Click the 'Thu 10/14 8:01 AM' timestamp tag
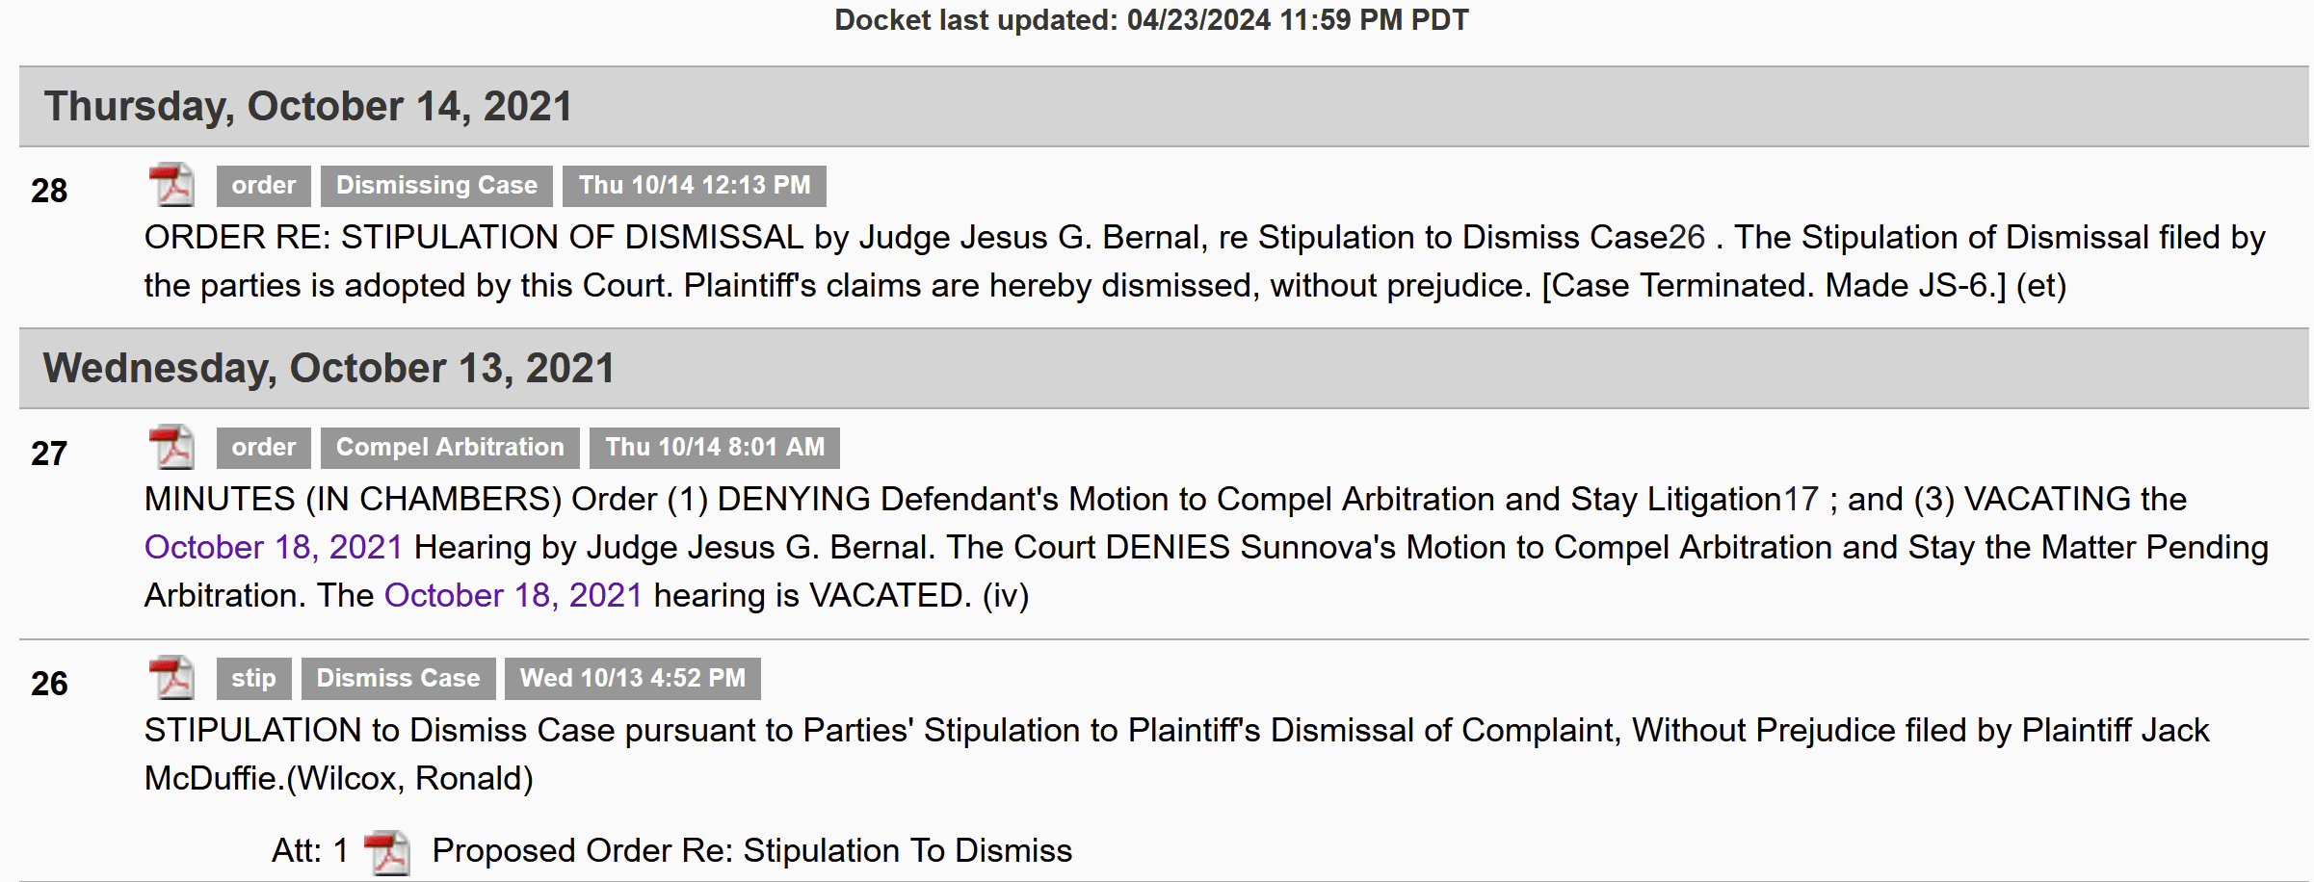 [x=715, y=448]
